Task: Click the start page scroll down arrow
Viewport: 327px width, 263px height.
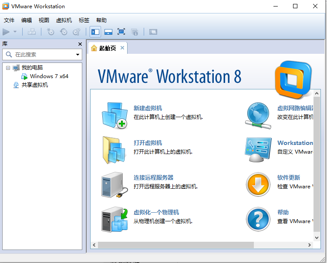Action: [317, 238]
